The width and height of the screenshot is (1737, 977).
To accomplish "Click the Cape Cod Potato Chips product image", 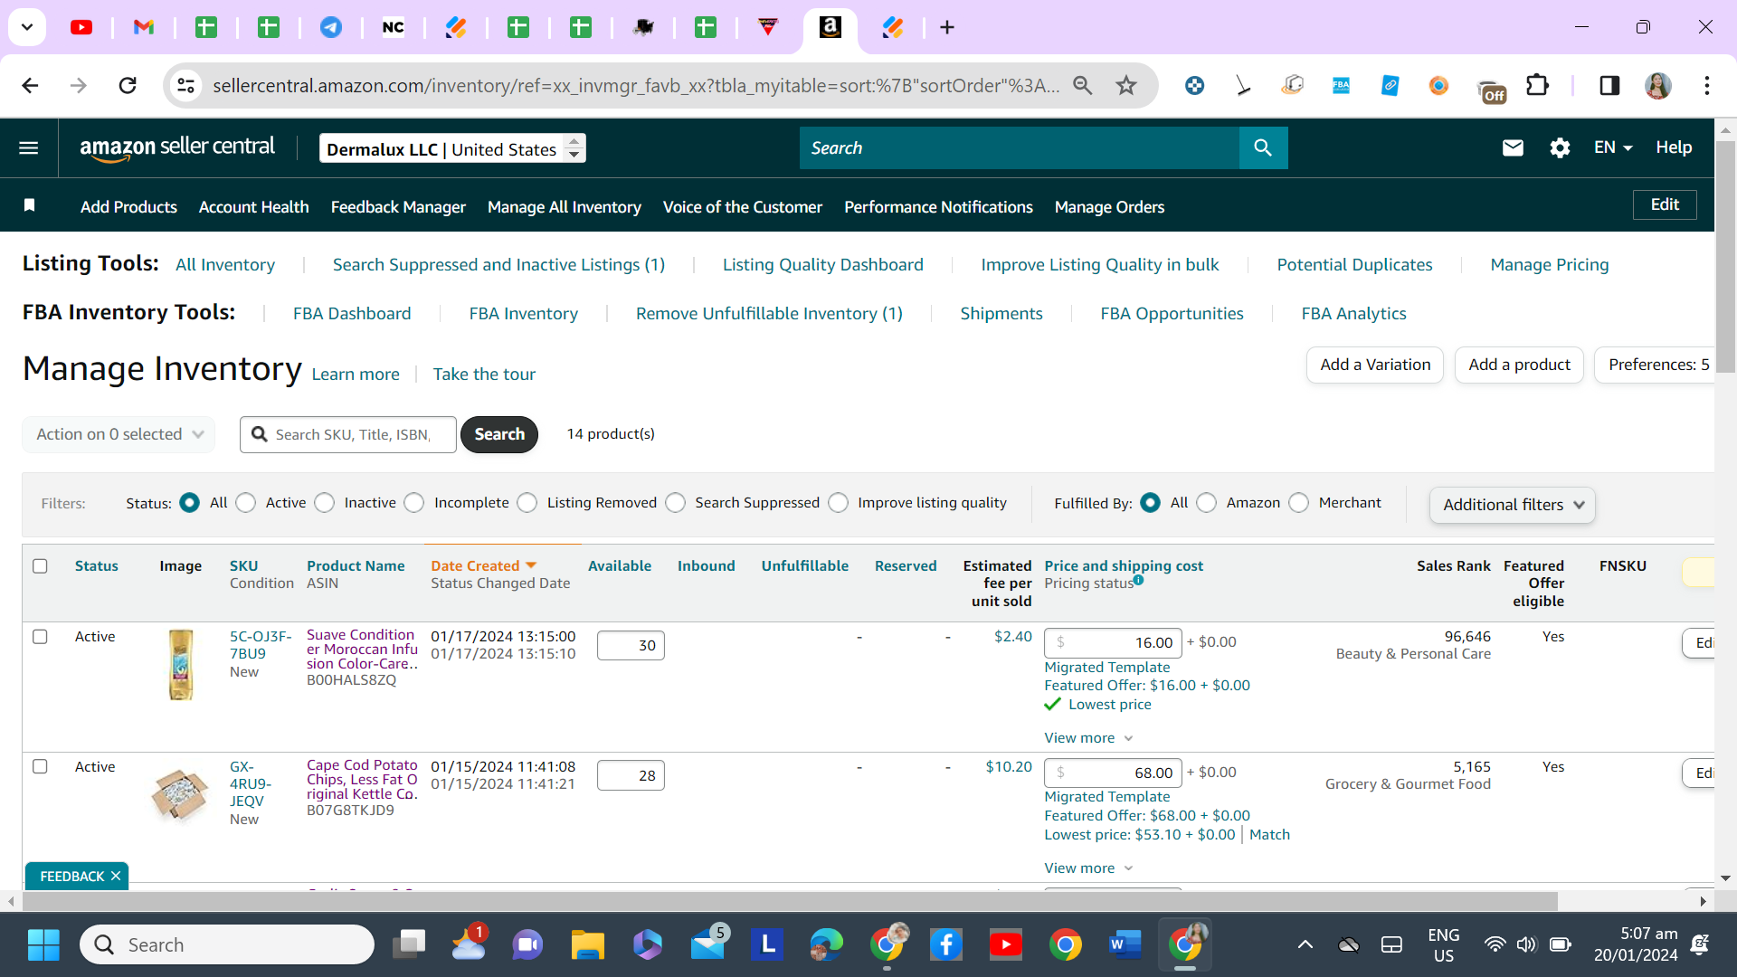I will pyautogui.click(x=180, y=795).
